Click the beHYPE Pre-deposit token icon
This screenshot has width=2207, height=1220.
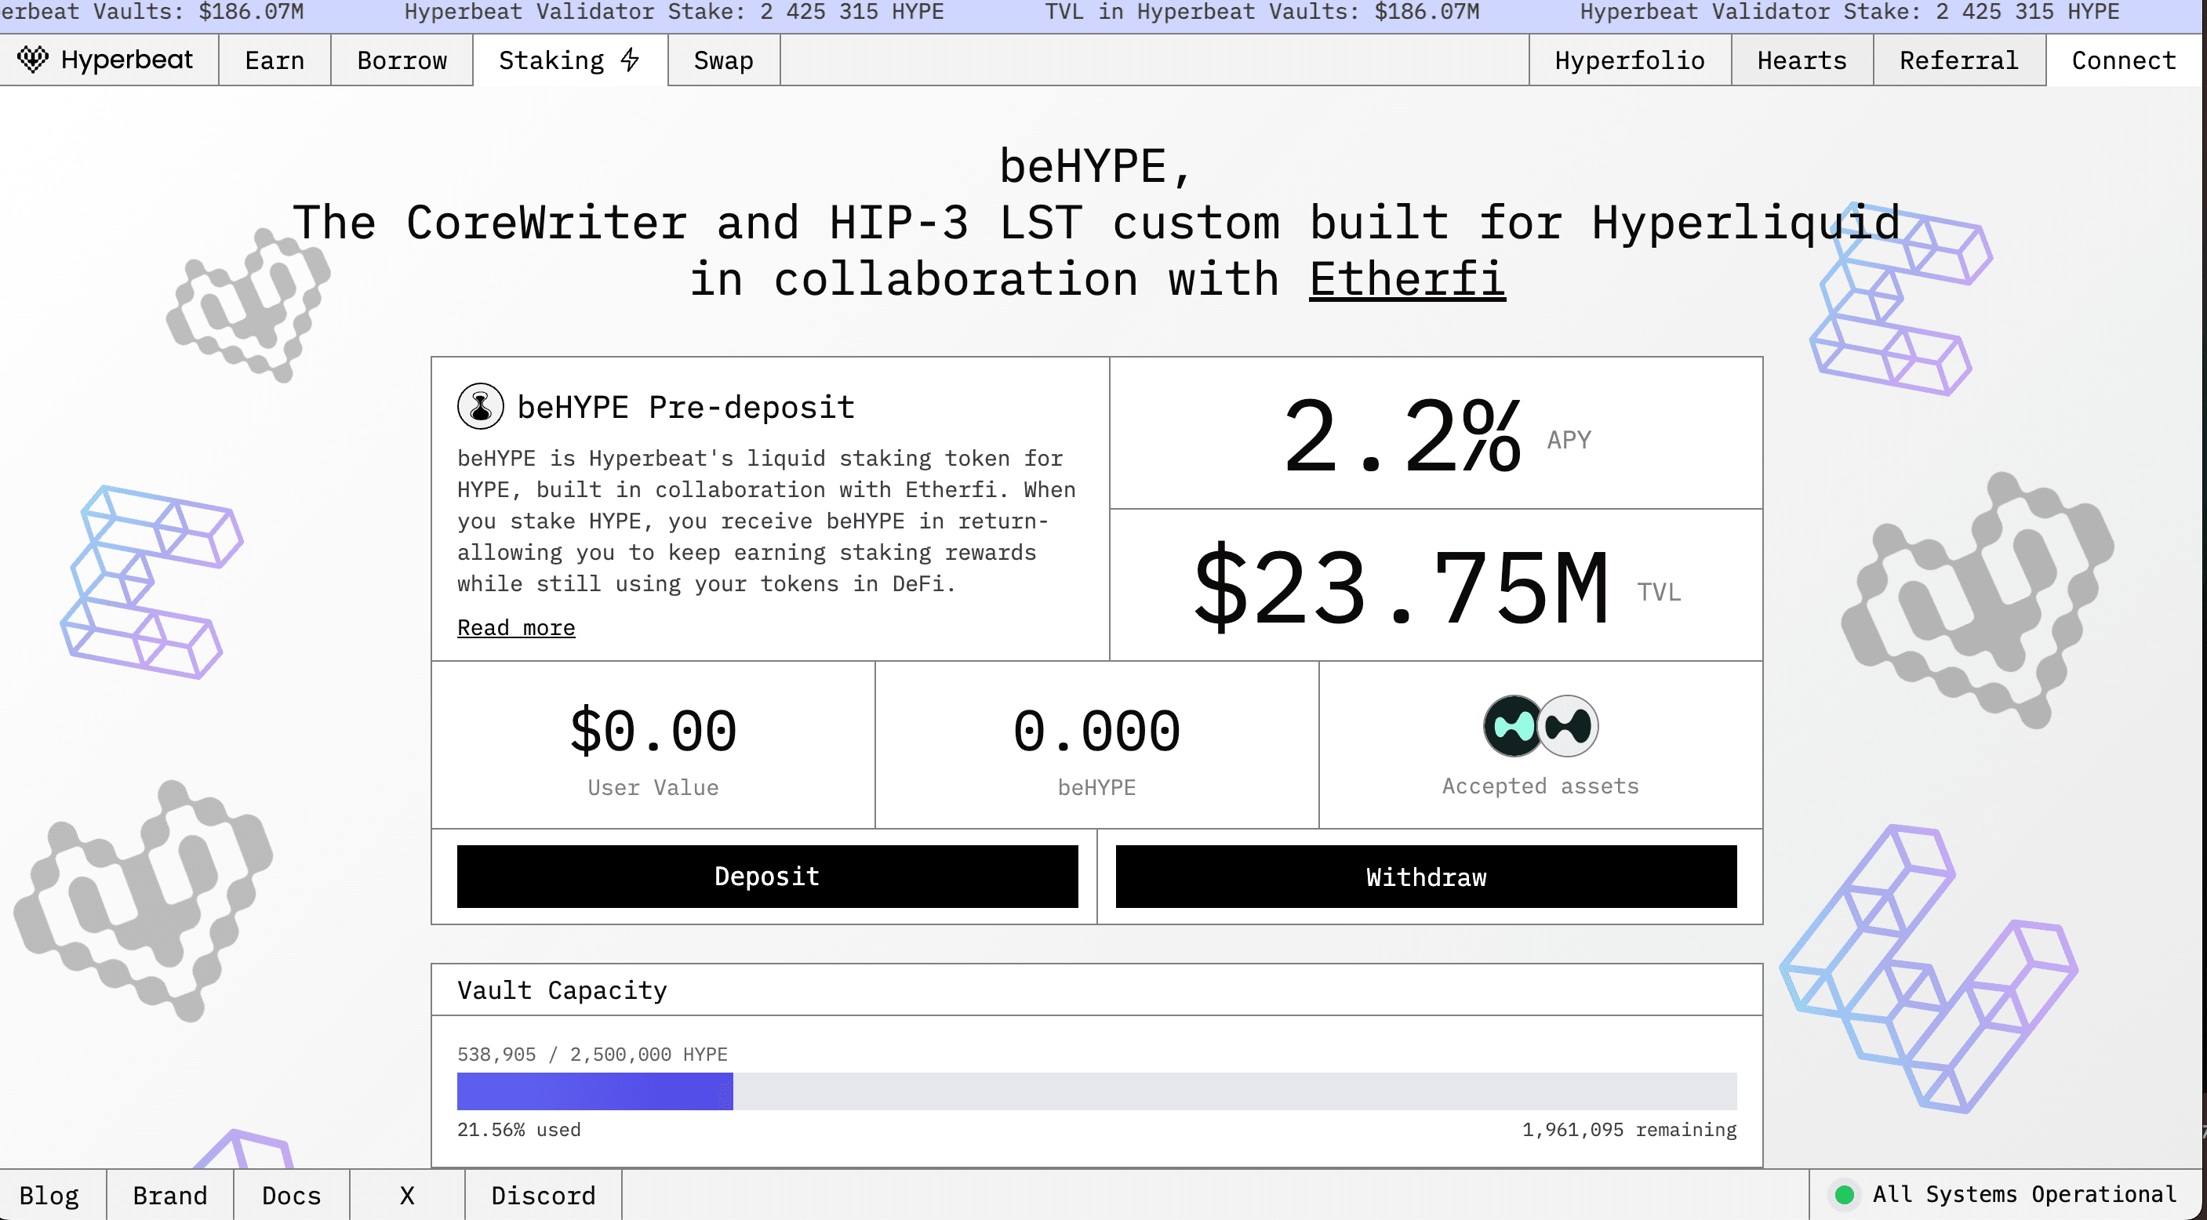[481, 406]
